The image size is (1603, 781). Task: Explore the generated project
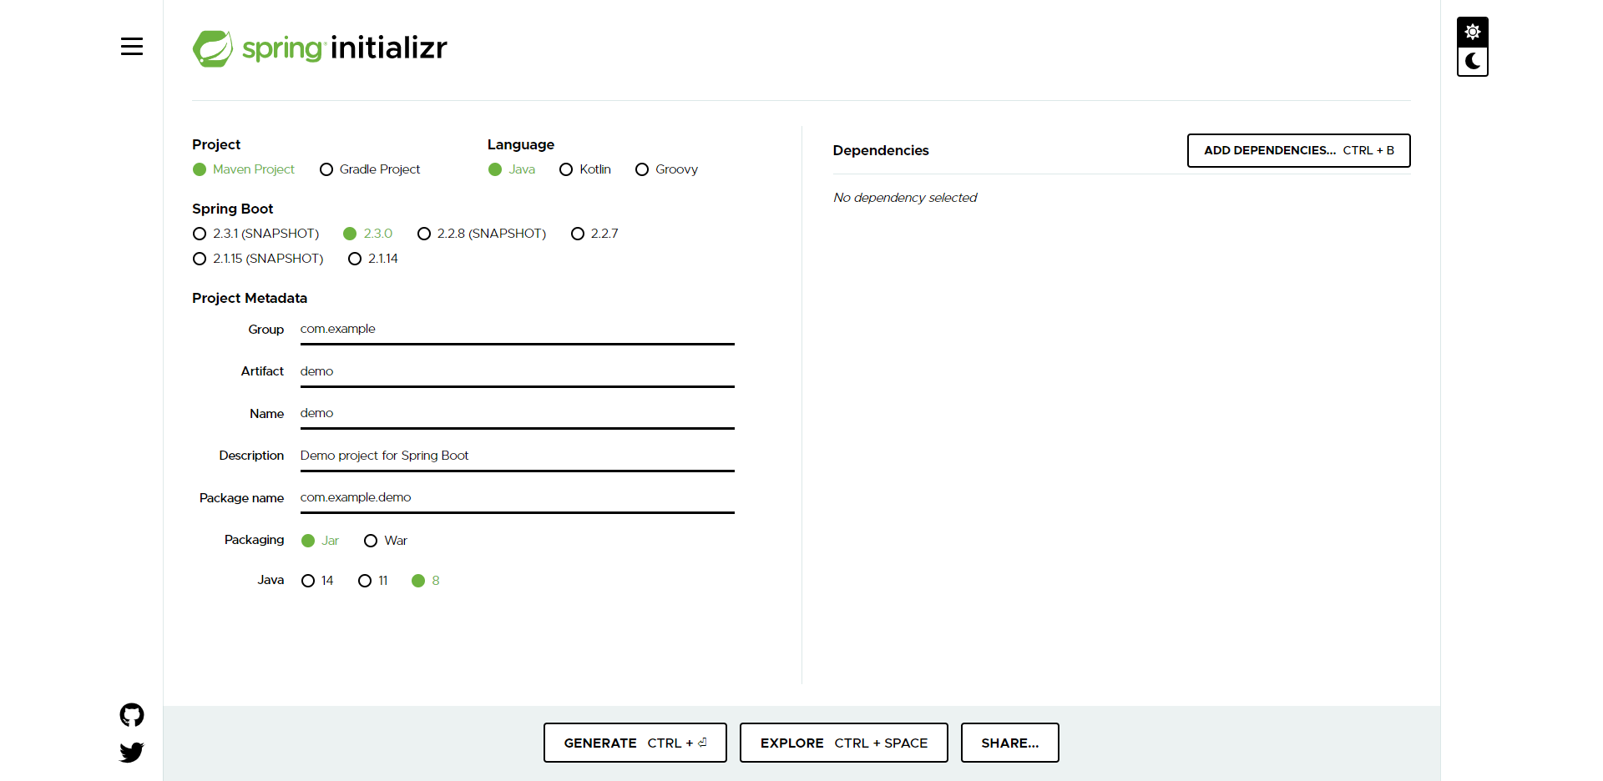click(843, 743)
